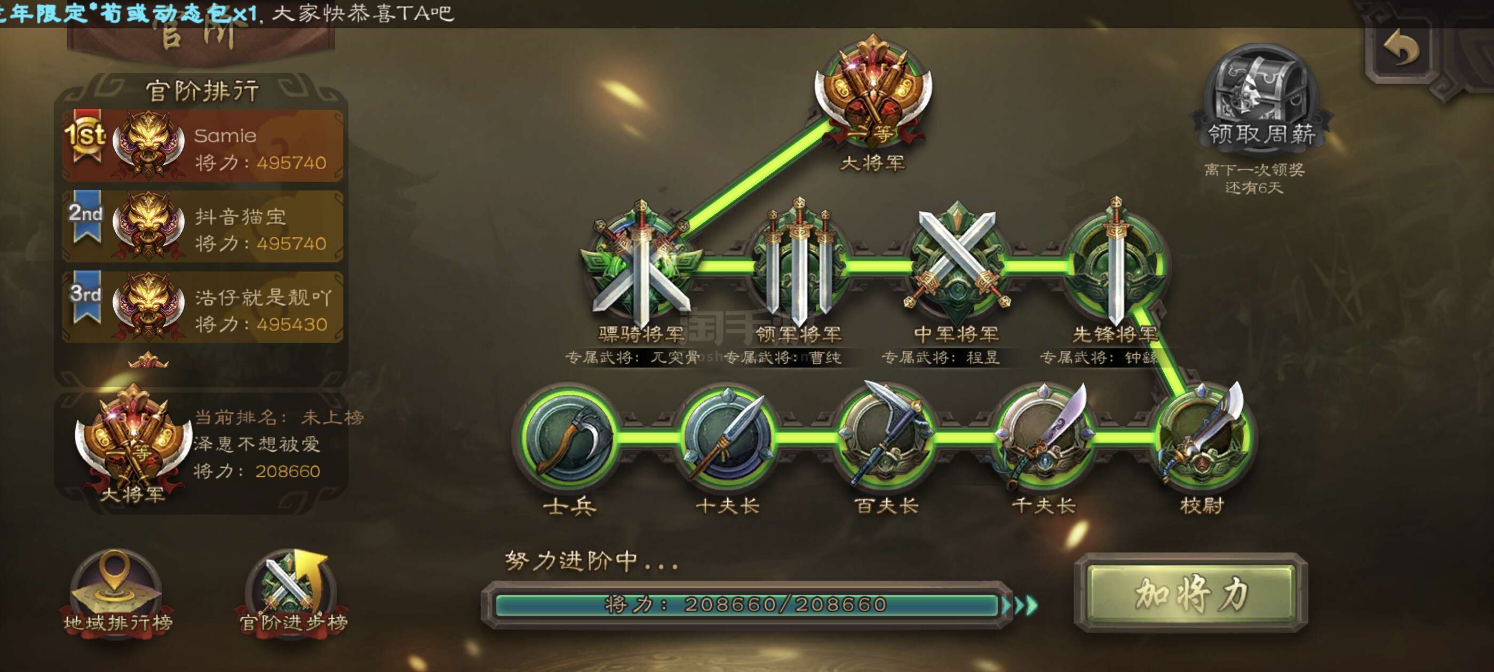This screenshot has height=672, width=1494.
Task: Select the 大将军 rank emblem at top
Action: tap(873, 92)
